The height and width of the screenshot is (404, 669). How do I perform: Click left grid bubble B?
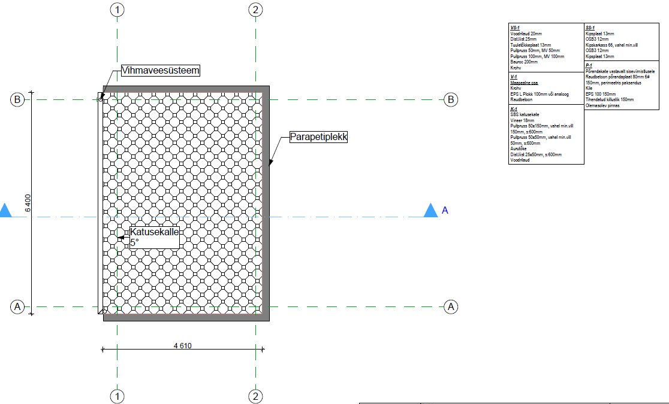pos(17,100)
